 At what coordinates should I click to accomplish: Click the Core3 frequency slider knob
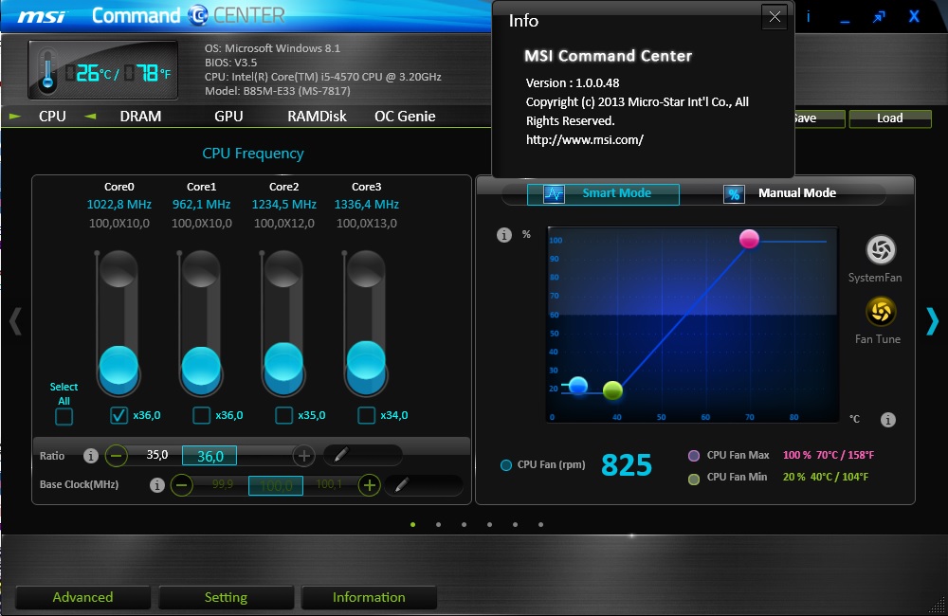coord(366,360)
